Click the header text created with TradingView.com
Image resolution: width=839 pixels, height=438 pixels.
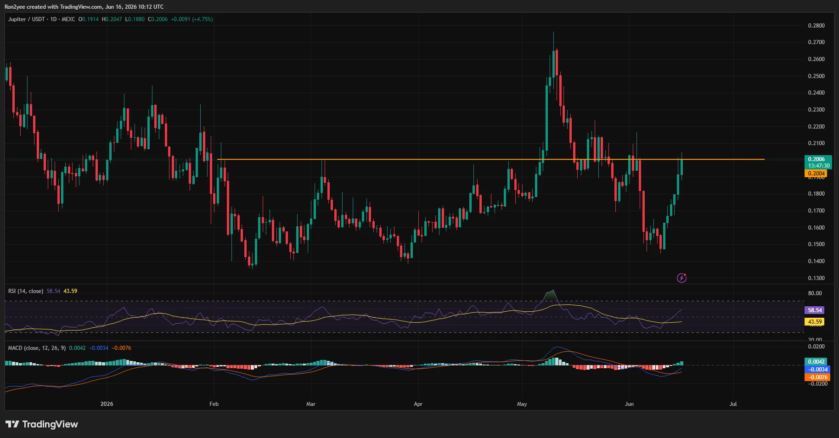64,7
